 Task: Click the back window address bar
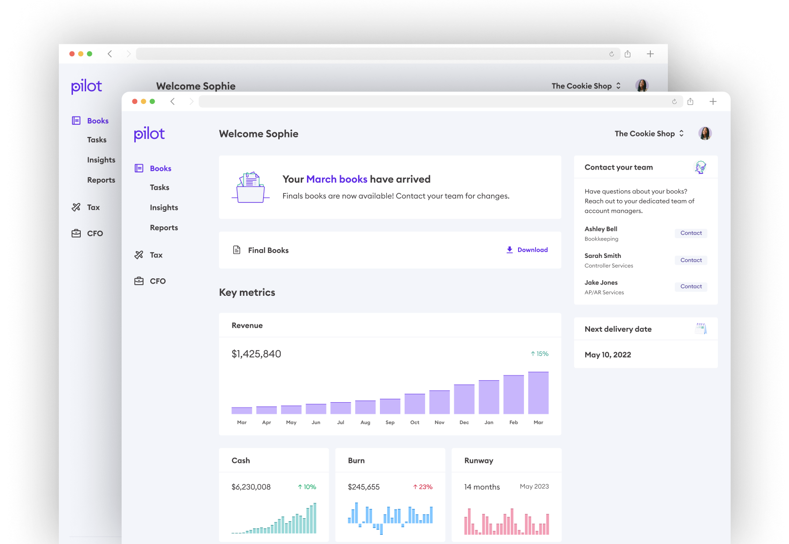377,54
